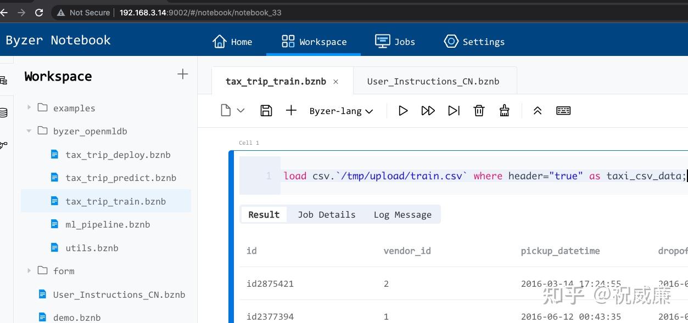
Task: Open utils.bznb in the file tree
Action: pos(92,248)
